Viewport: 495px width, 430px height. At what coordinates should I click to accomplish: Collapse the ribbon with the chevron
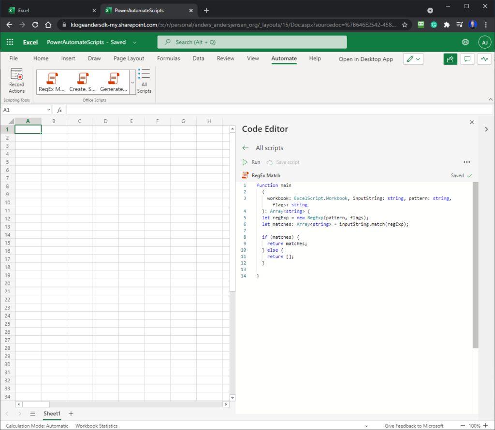[491, 100]
